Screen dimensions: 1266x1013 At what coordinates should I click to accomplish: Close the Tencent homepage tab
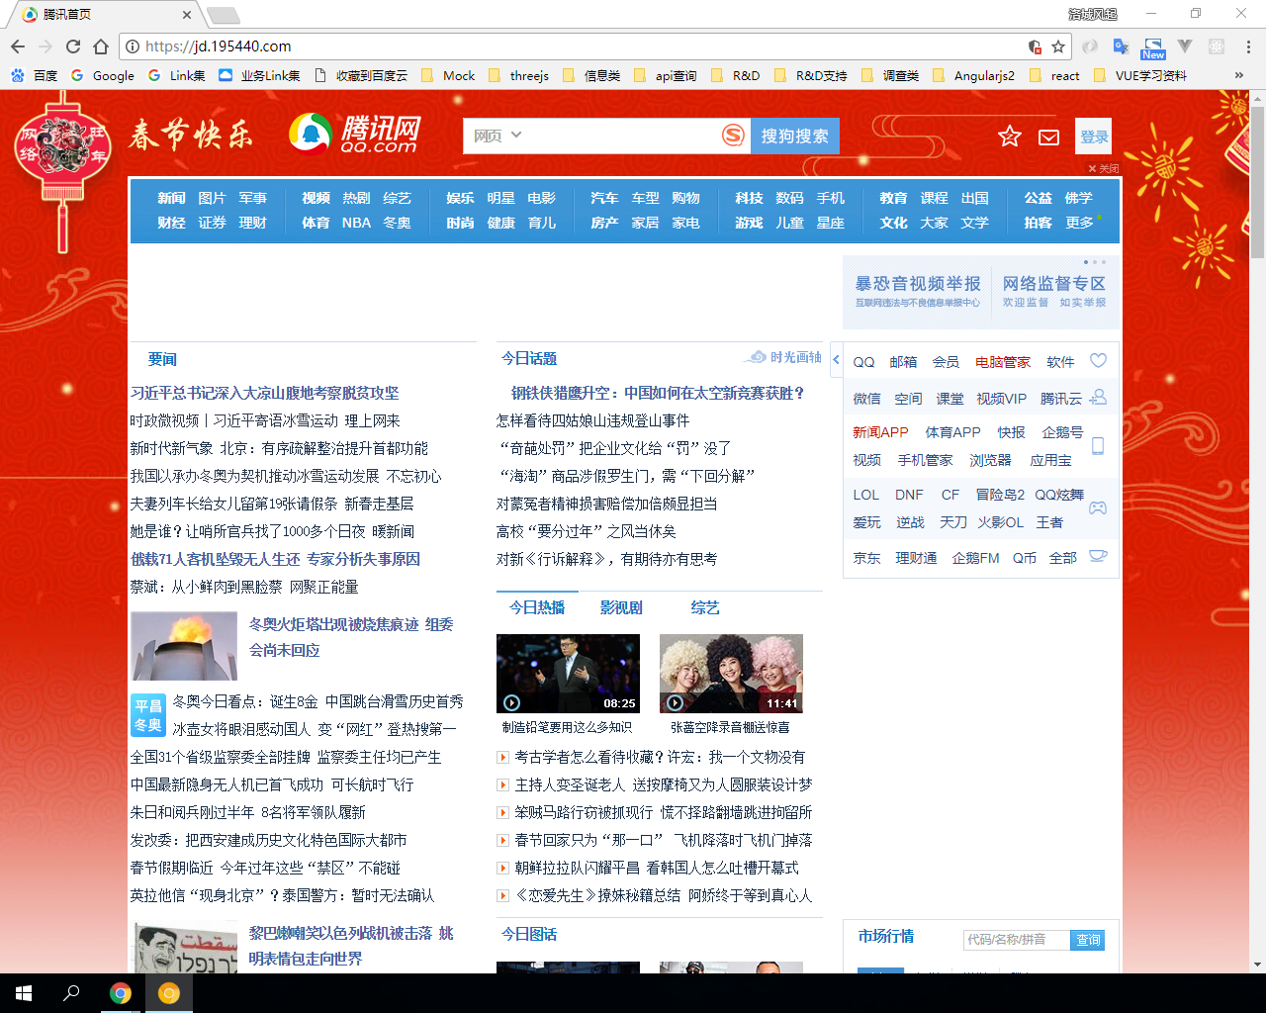point(187,15)
